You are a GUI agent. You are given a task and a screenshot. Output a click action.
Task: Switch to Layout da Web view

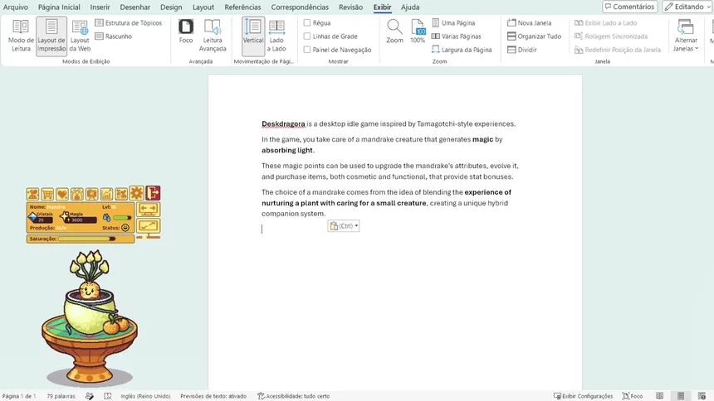click(x=80, y=36)
